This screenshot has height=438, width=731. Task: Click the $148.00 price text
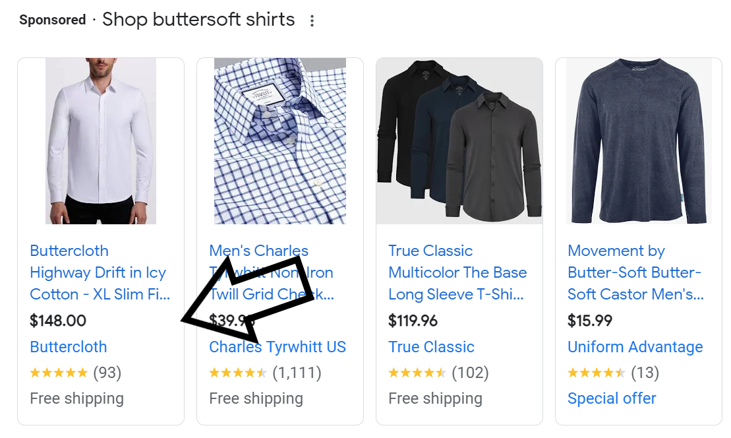[x=58, y=321]
